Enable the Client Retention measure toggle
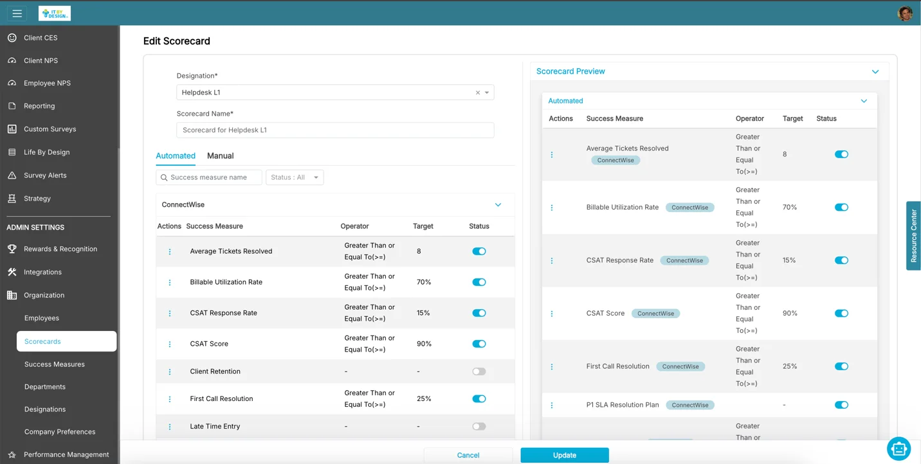 479,371
